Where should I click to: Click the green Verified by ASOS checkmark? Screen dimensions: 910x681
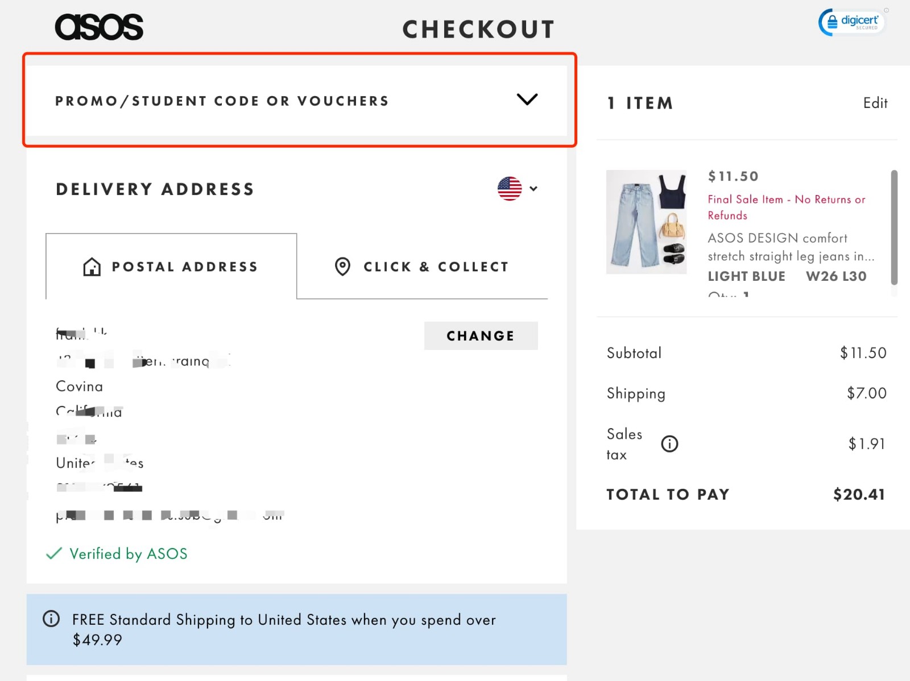point(53,553)
